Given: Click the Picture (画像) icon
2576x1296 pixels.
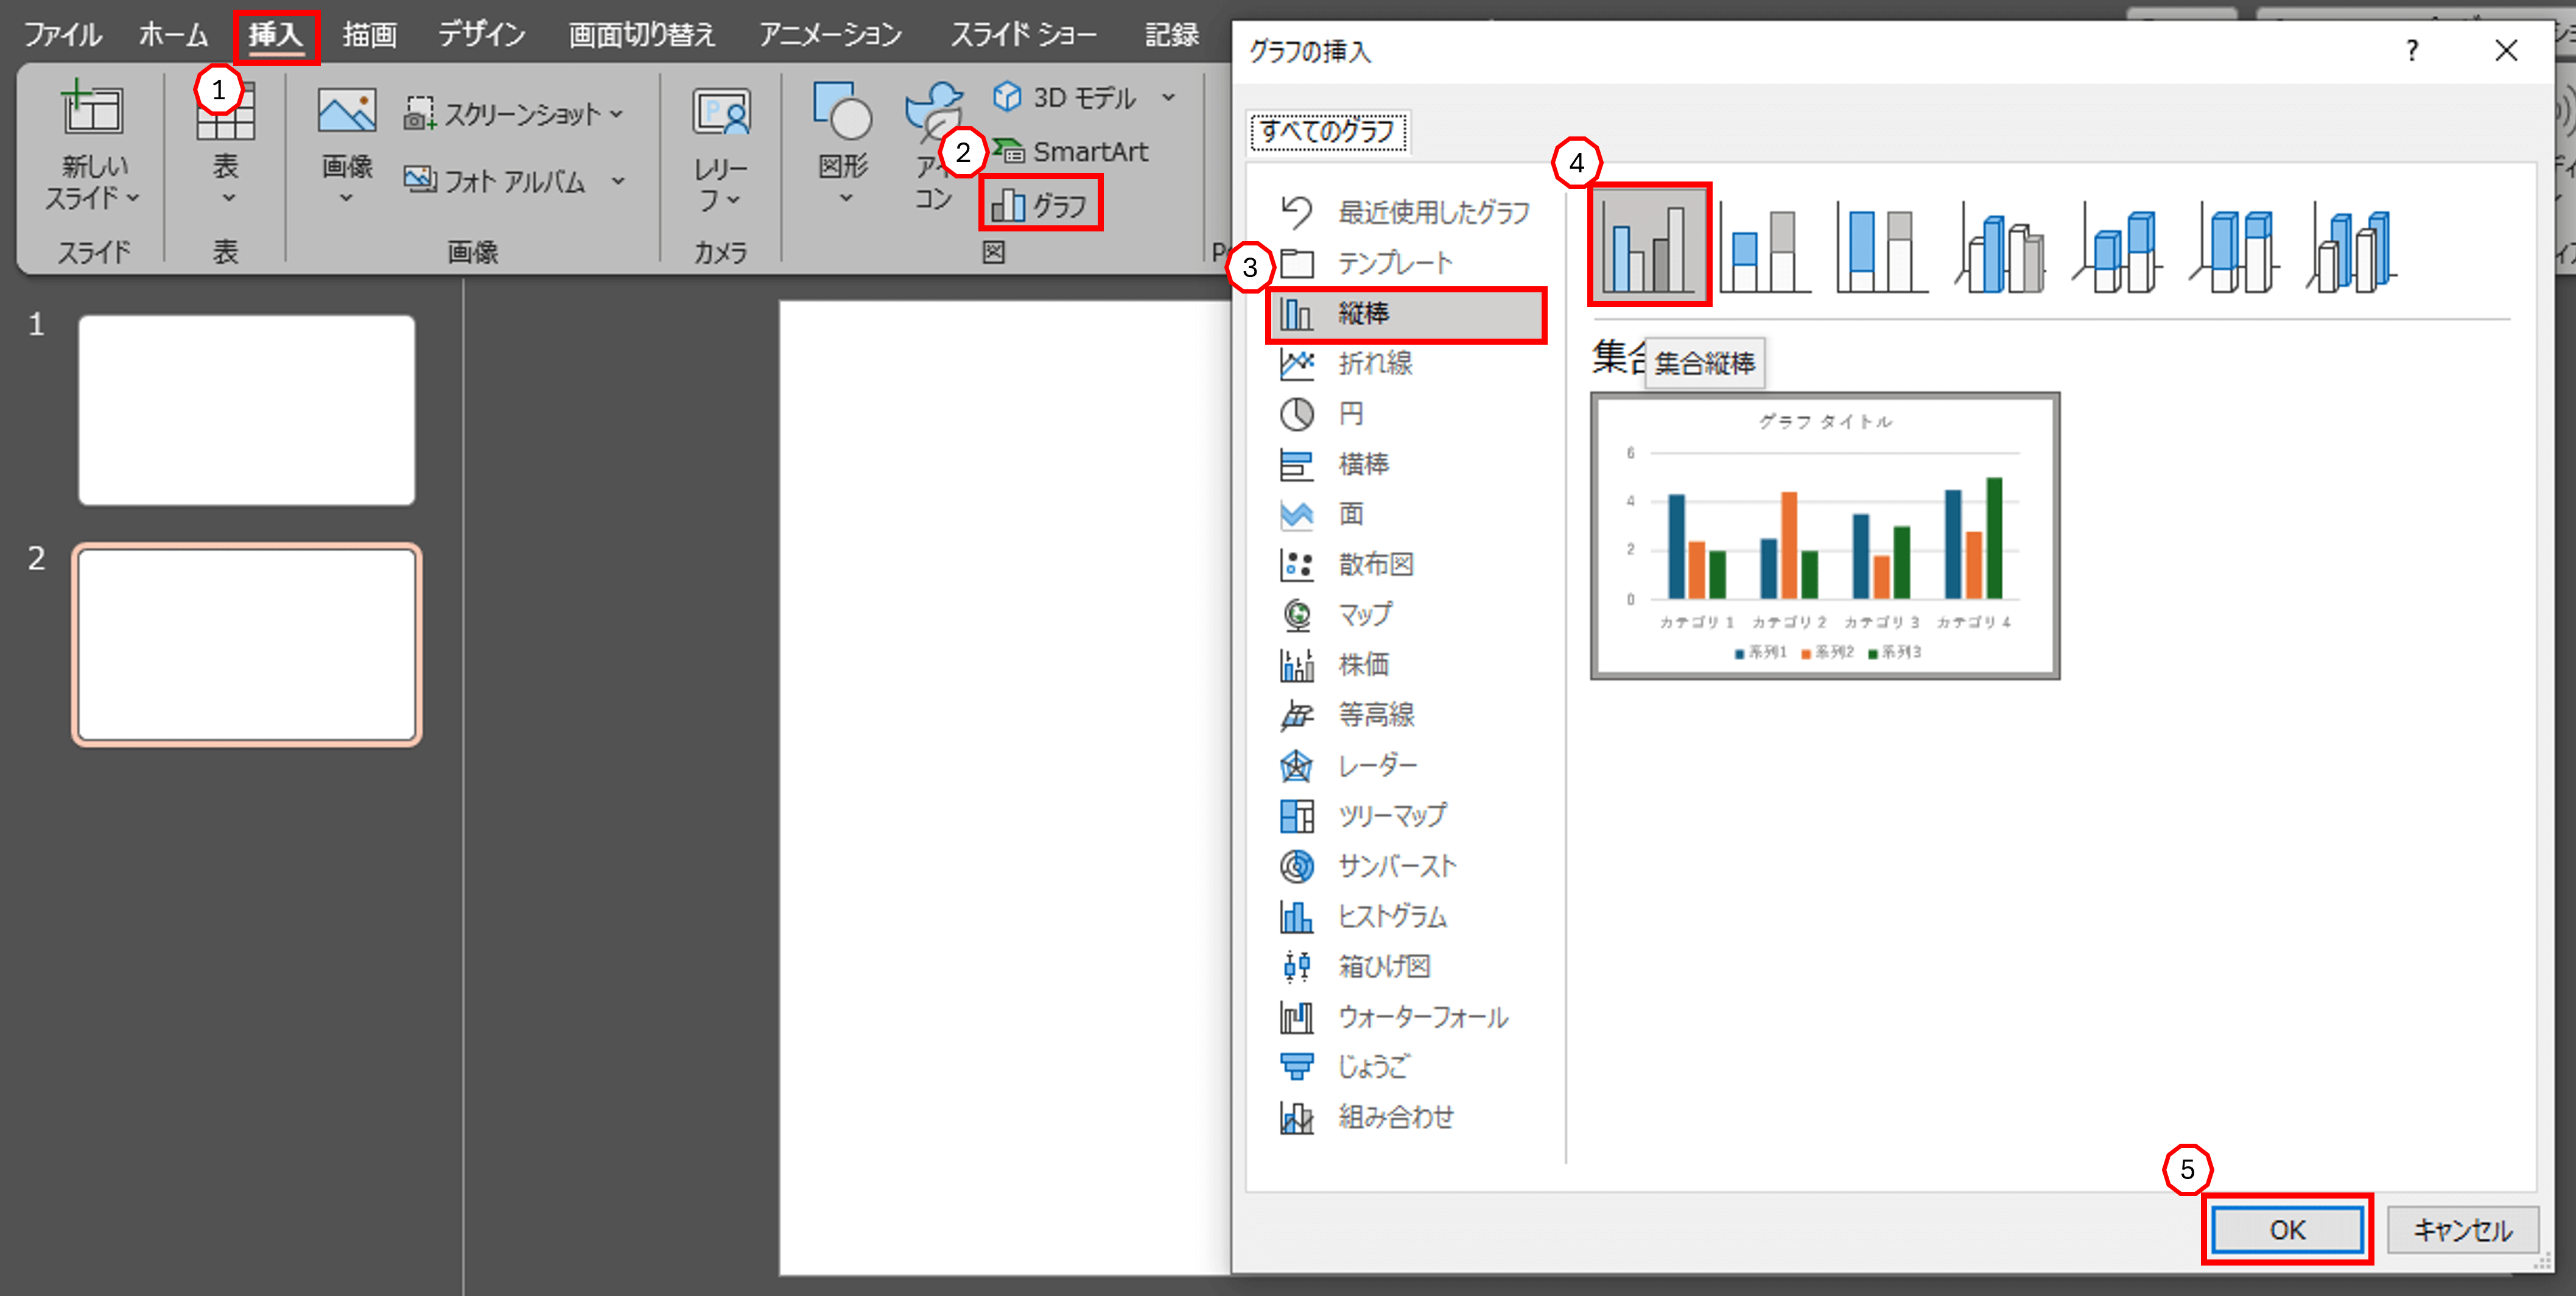Looking at the screenshot, I should click(346, 110).
